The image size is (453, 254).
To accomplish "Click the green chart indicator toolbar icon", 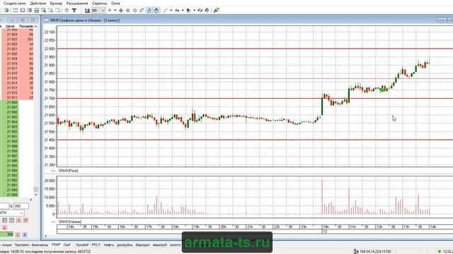I will tap(216, 11).
